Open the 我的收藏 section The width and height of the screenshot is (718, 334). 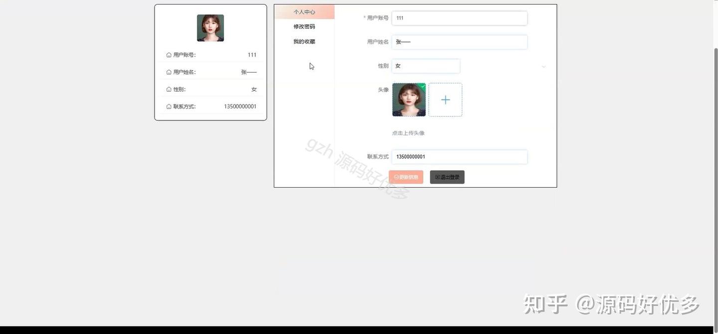point(304,40)
